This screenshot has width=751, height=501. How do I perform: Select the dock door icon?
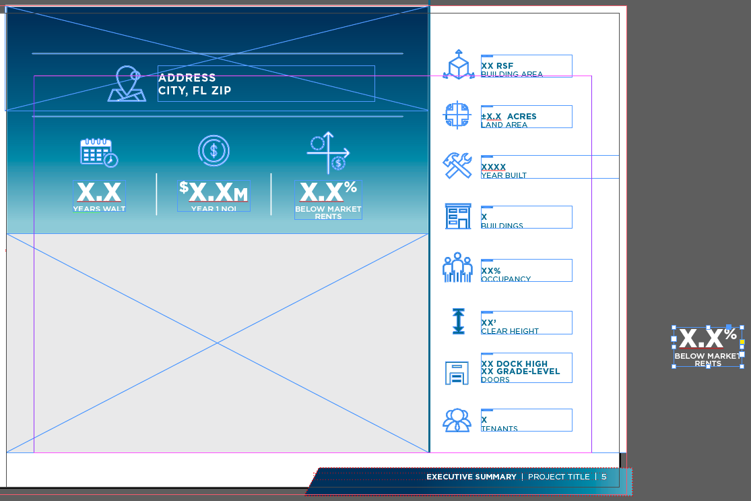point(457,373)
